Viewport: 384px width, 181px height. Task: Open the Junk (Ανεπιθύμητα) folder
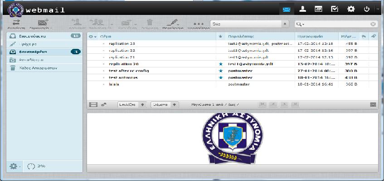[44, 60]
